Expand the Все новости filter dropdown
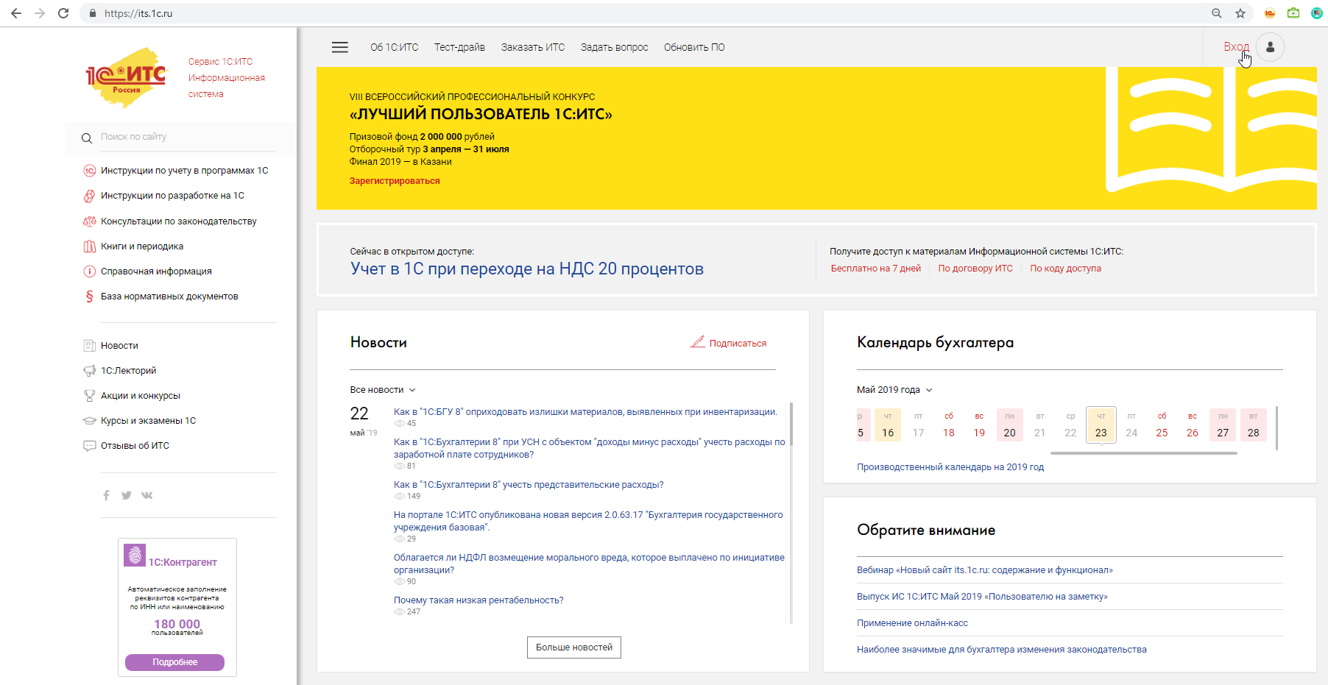The height and width of the screenshot is (685, 1328). (383, 390)
